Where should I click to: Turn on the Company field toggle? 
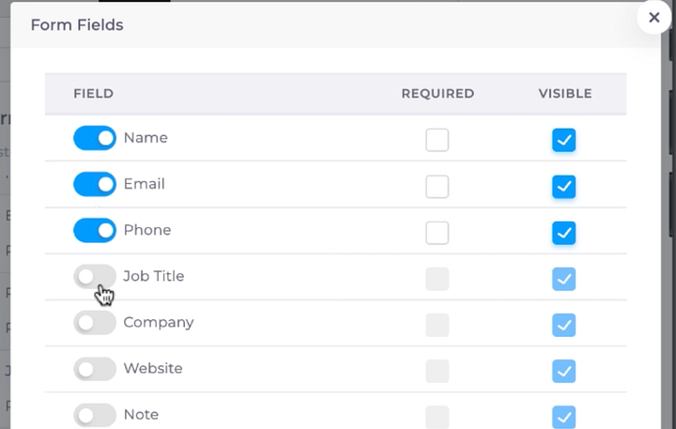point(95,323)
